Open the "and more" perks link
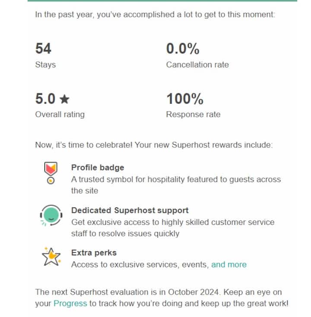The width and height of the screenshot is (311, 317). click(x=229, y=264)
